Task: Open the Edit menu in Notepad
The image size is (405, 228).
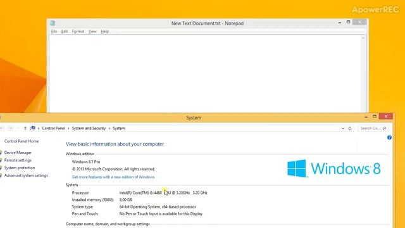Action: coord(65,31)
